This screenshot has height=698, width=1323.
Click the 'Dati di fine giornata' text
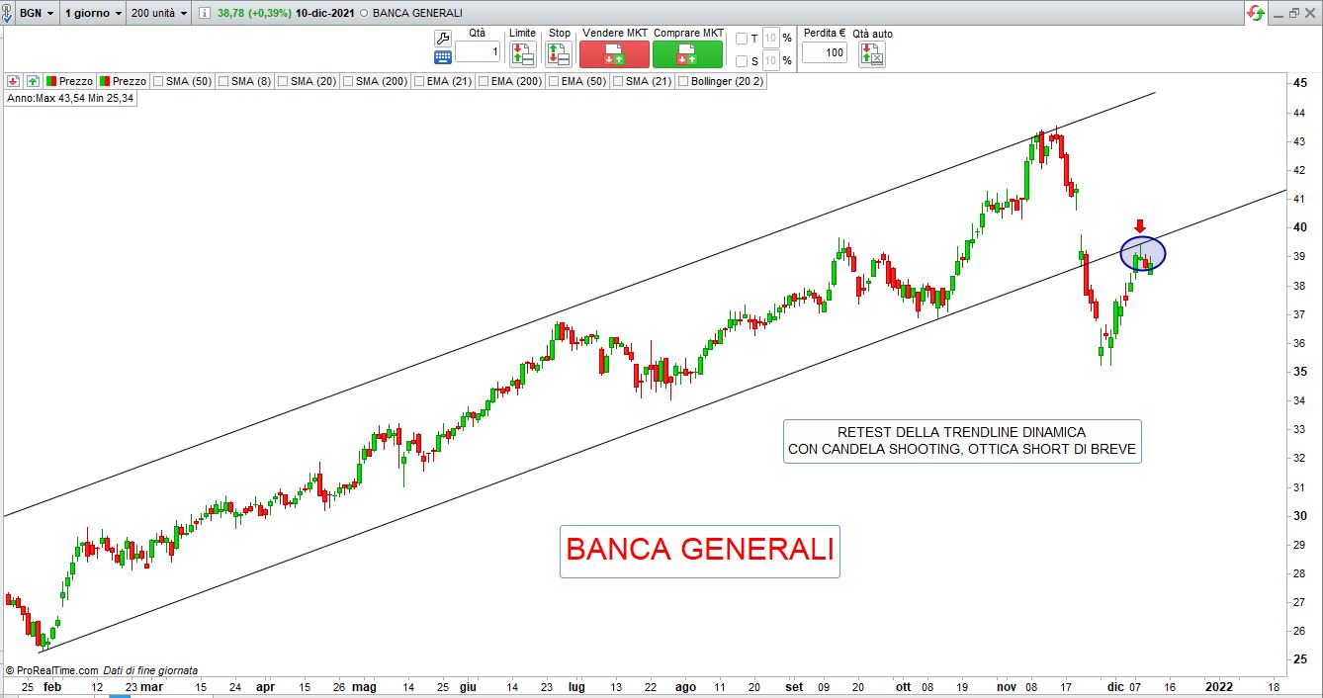click(x=150, y=670)
